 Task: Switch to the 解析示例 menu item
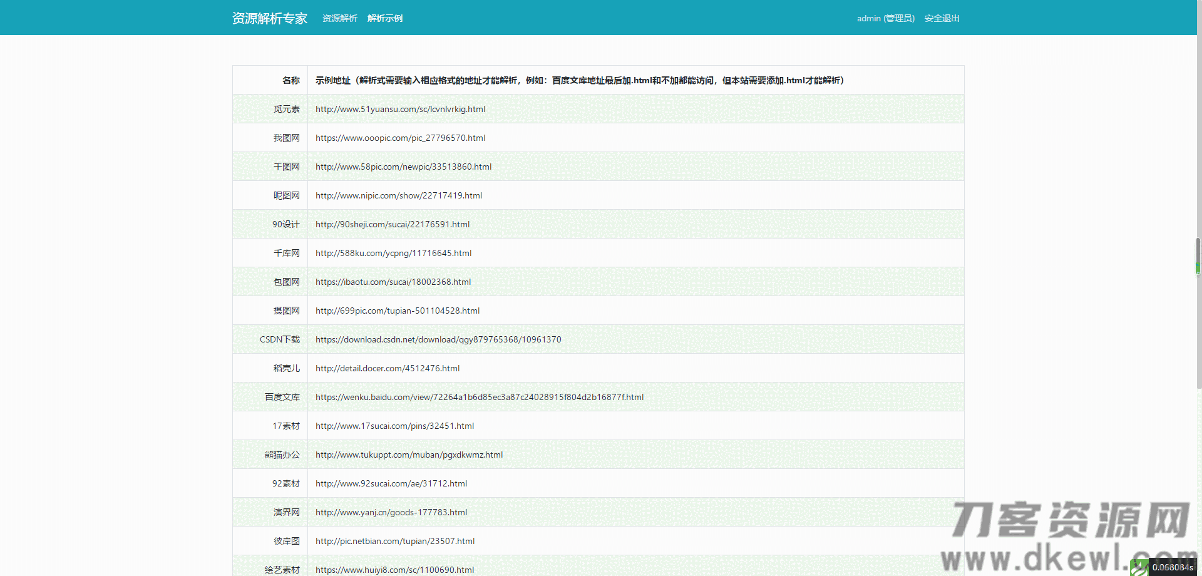[x=384, y=18]
